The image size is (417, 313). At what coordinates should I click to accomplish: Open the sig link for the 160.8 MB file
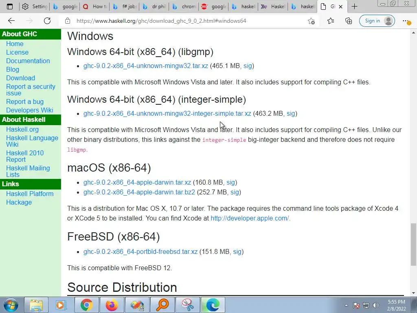click(230, 182)
